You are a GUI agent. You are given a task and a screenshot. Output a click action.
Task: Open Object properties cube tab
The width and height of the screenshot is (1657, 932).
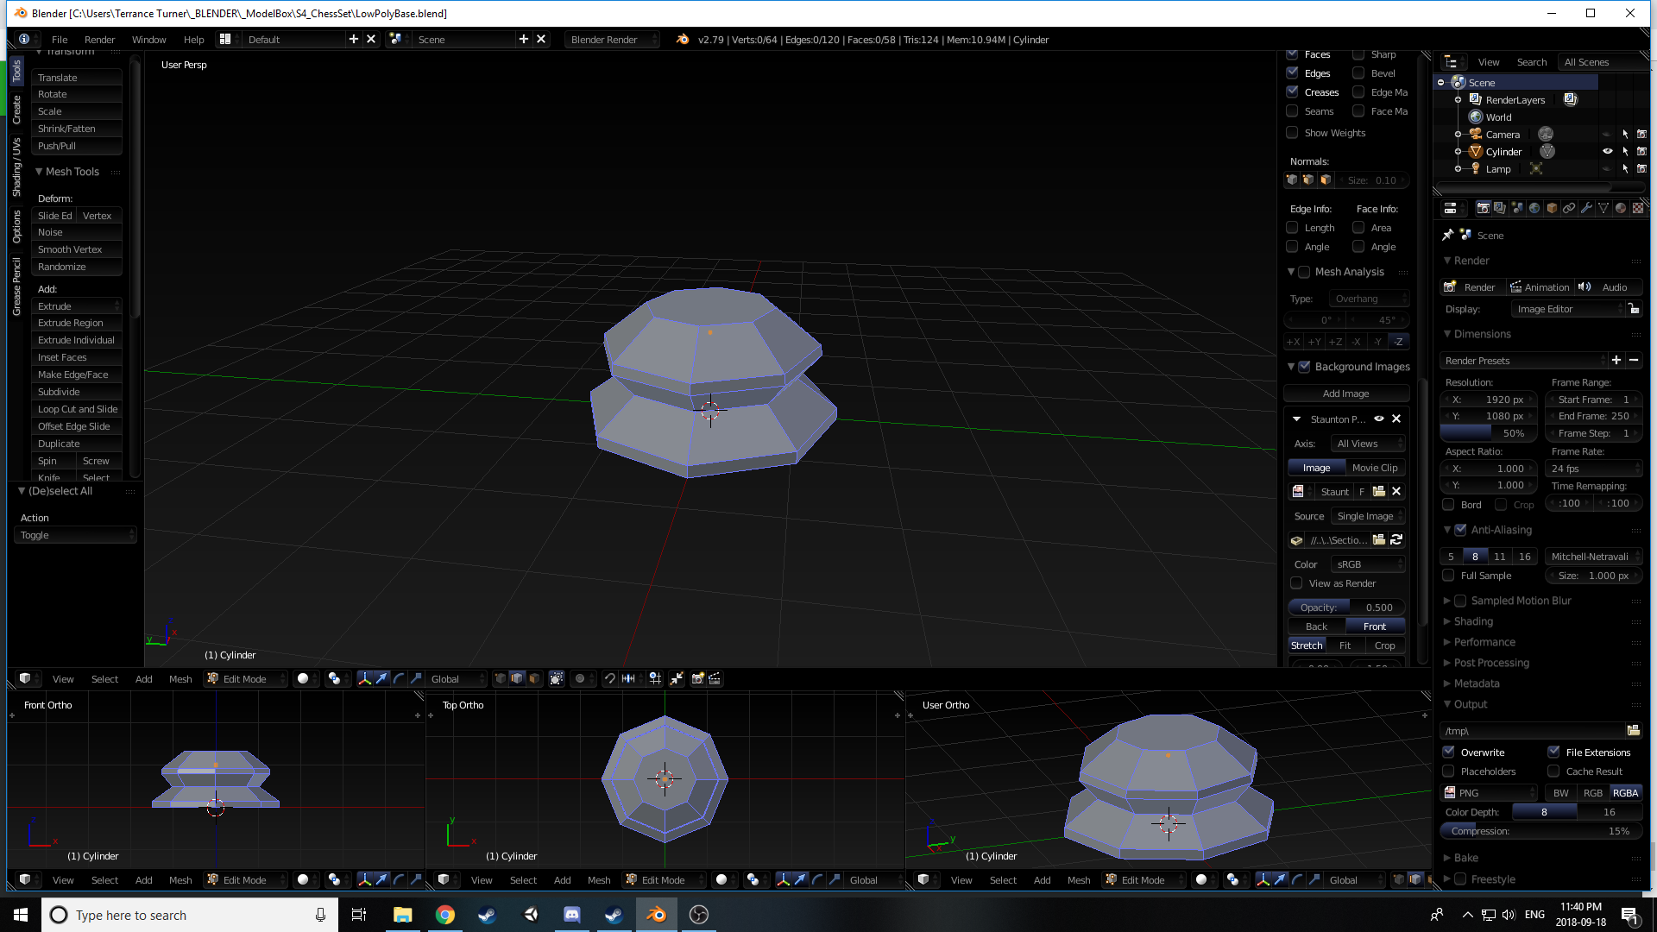click(1552, 208)
